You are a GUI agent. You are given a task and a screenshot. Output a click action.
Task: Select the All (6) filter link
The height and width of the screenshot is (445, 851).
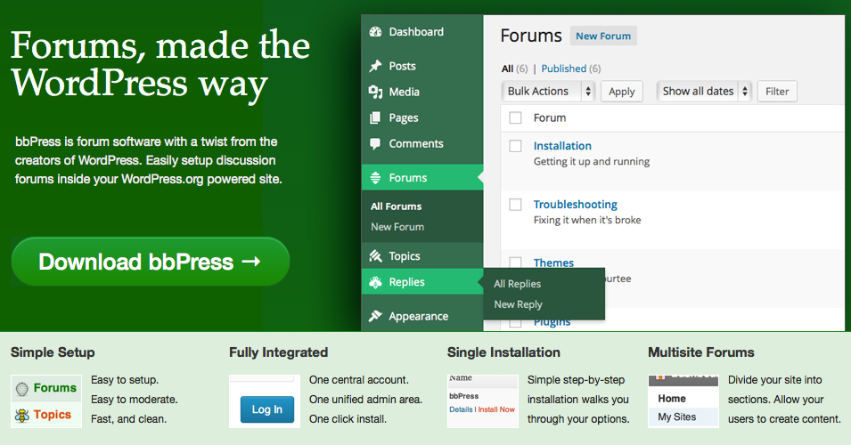coord(514,69)
